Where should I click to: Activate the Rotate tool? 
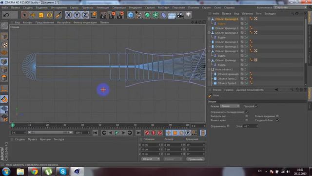click(50, 15)
